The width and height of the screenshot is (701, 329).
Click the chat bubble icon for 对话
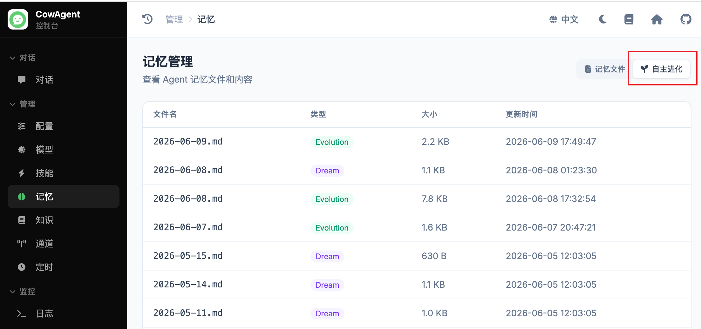tap(22, 80)
